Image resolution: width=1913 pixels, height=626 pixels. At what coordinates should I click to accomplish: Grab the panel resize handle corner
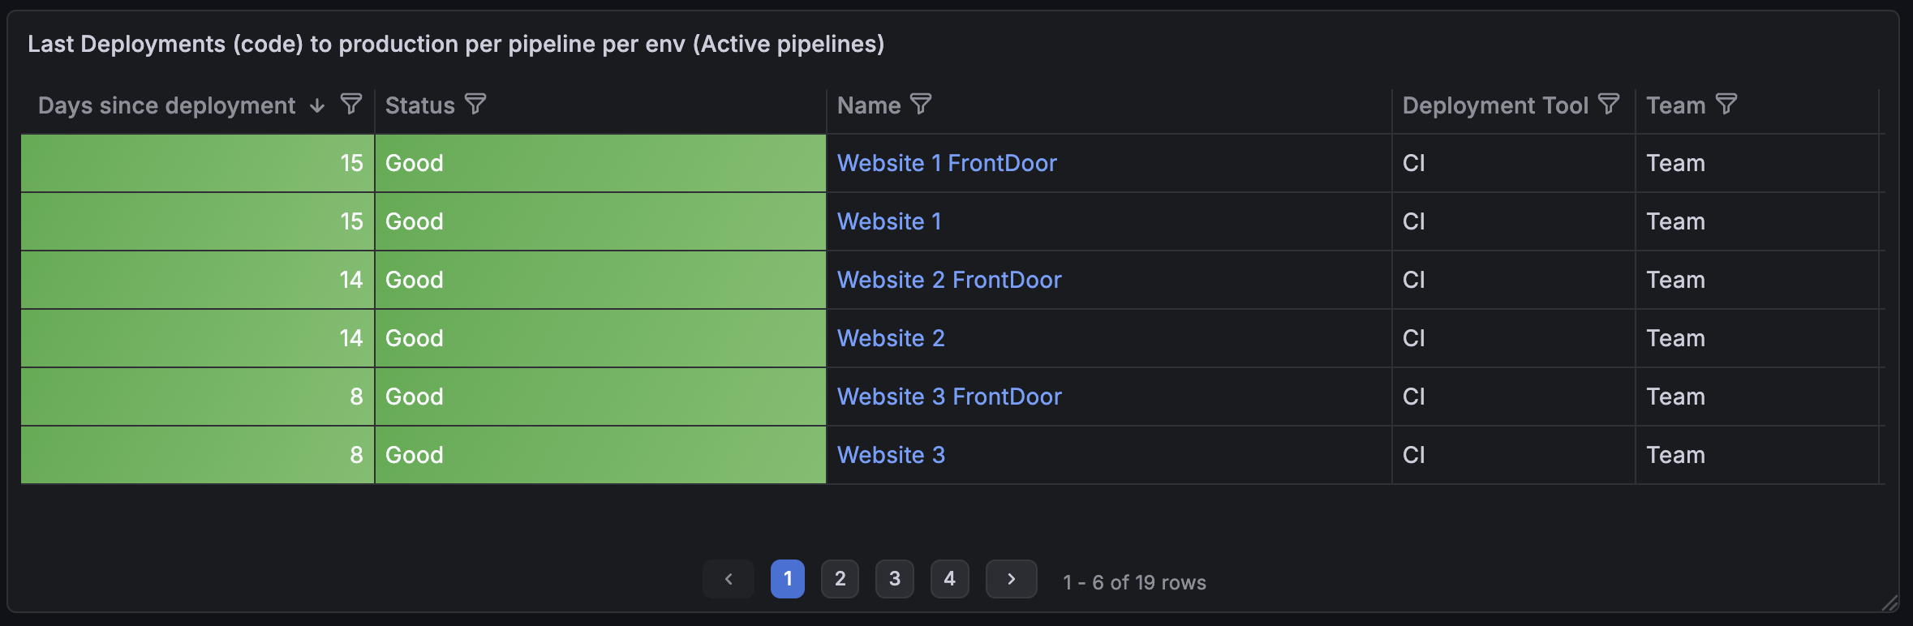coord(1889,602)
